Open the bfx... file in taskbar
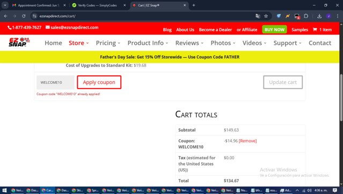 [x=257, y=190]
